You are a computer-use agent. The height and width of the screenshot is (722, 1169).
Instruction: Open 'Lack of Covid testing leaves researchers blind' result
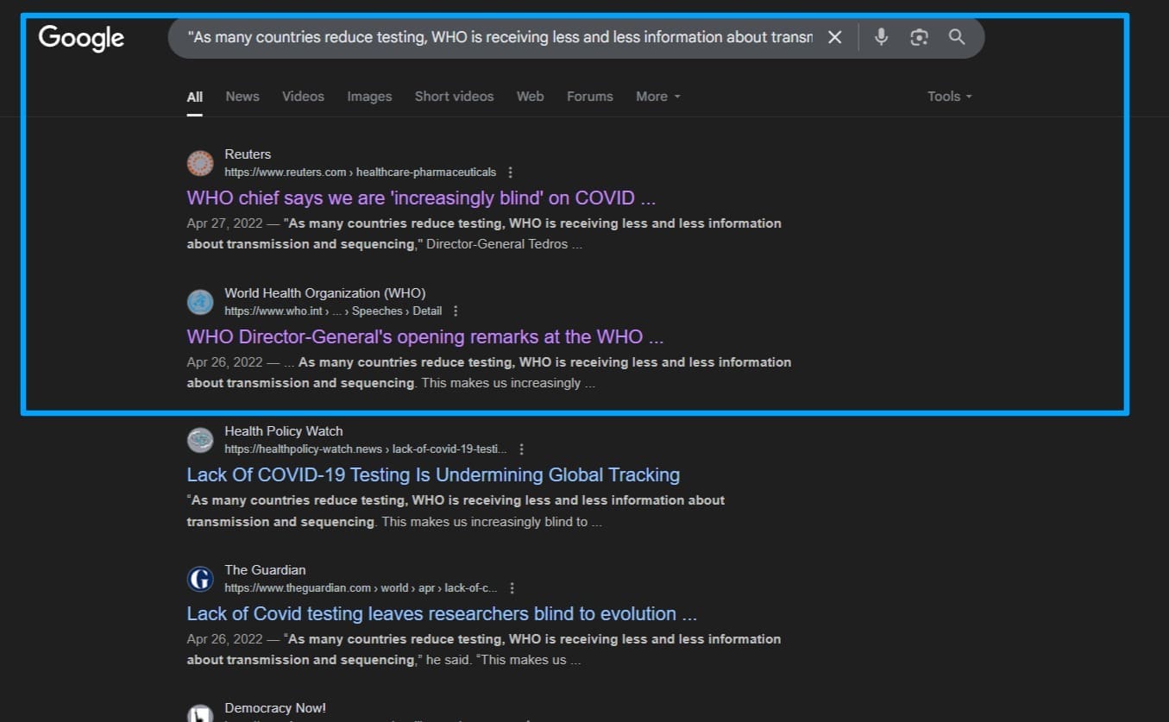pos(442,613)
